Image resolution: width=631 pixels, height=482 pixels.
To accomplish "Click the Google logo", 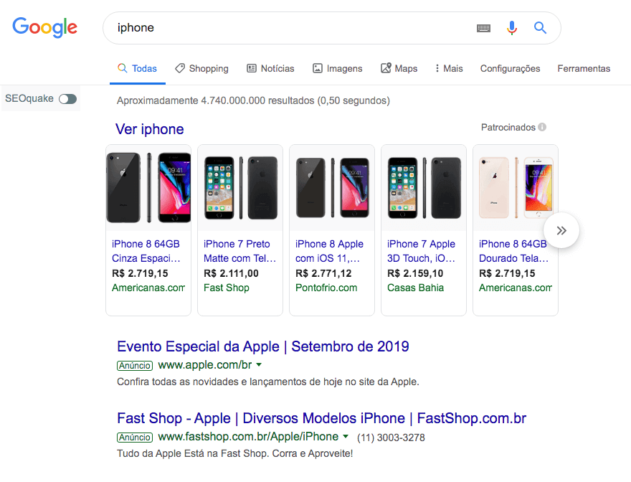I will click(44, 27).
